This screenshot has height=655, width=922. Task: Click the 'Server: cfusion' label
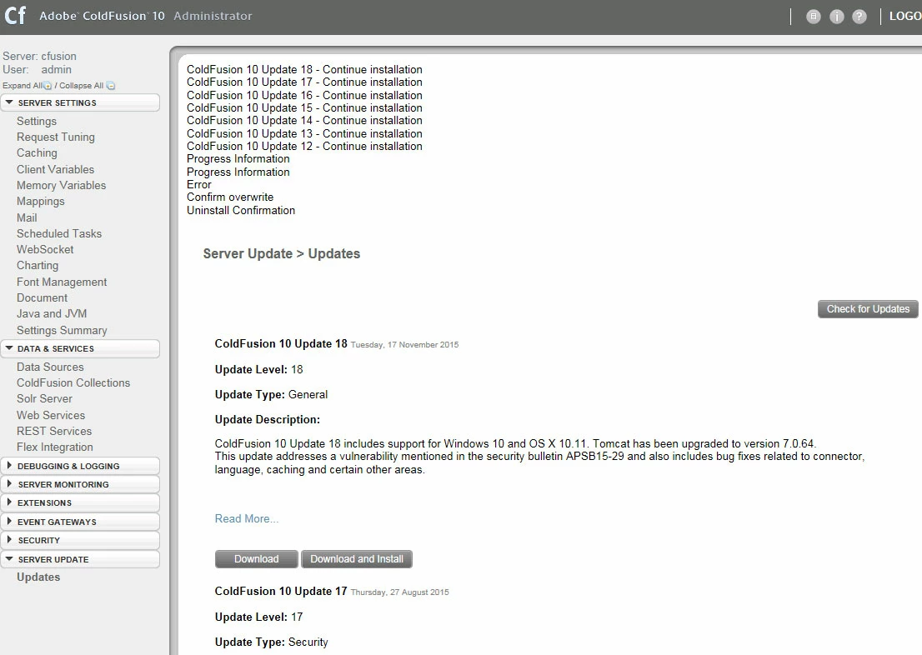coord(39,56)
